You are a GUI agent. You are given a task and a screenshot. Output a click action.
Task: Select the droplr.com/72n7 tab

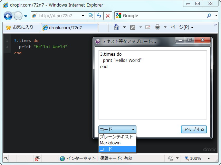tap(69, 27)
